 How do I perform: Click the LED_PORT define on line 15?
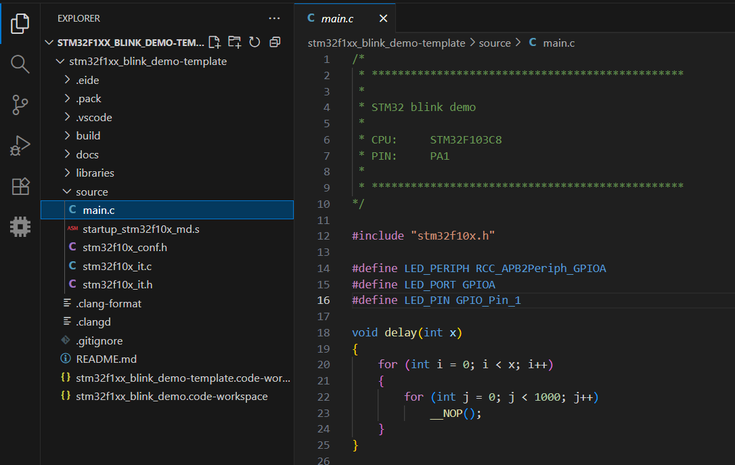point(429,284)
